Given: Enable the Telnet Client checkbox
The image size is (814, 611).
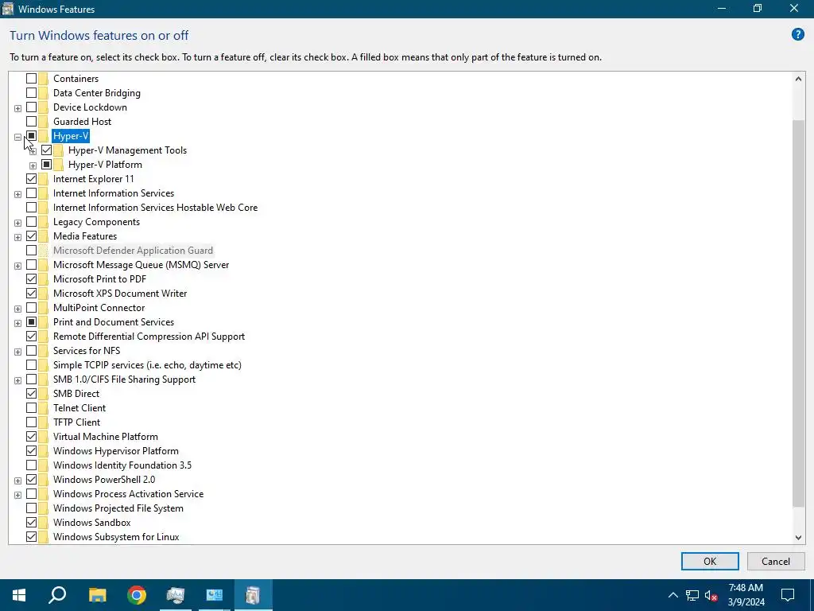Looking at the screenshot, I should click(x=31, y=408).
